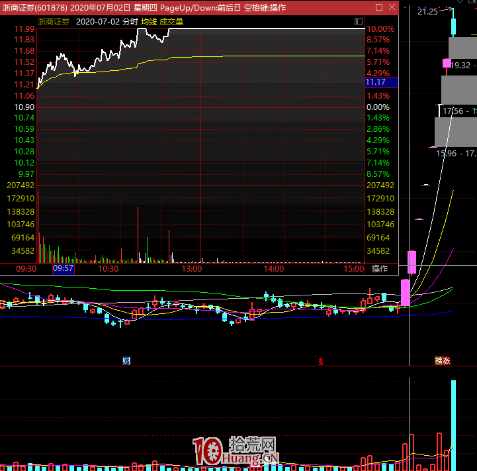Click the green 10.59 price label

pyautogui.click(x=24, y=129)
